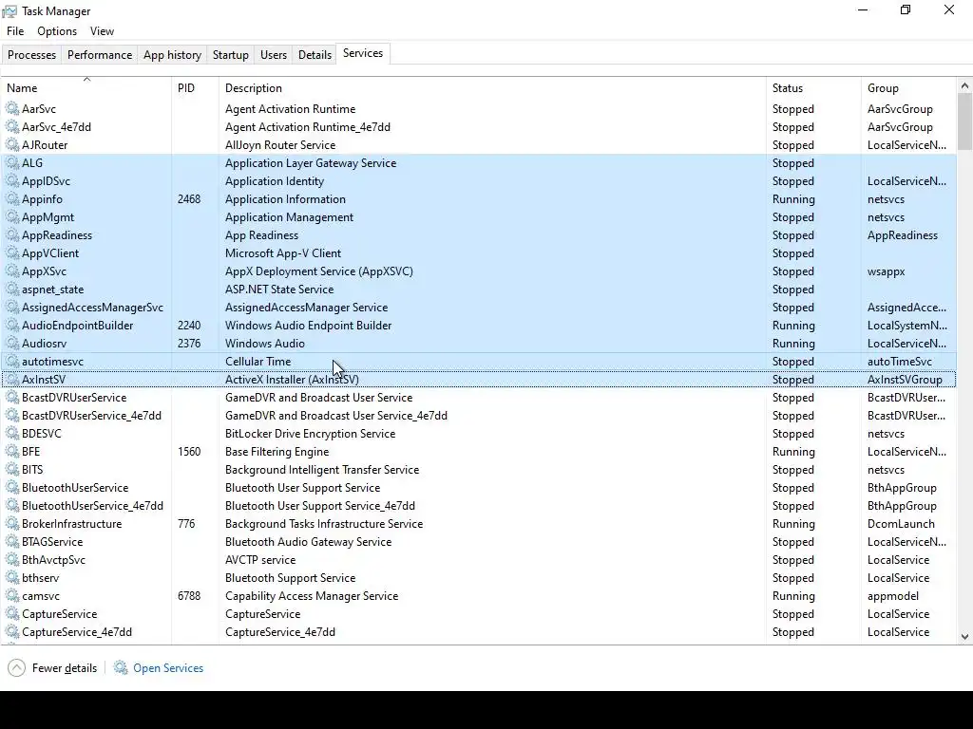Select the AppIDSvc service name
The height and width of the screenshot is (729, 973).
(x=46, y=181)
